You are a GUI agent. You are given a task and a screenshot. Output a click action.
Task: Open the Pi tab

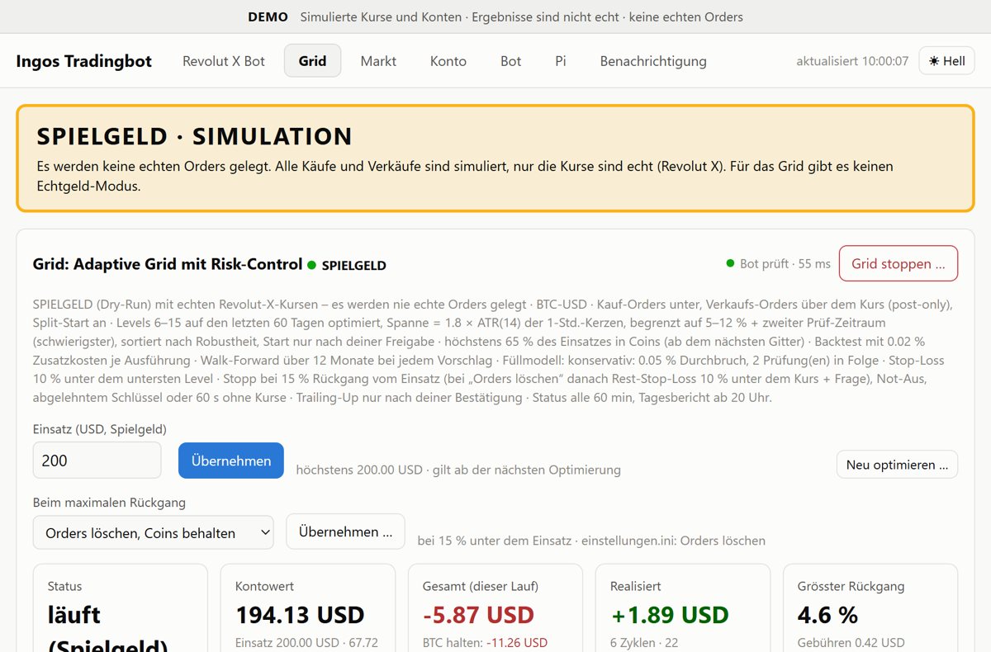(x=561, y=61)
